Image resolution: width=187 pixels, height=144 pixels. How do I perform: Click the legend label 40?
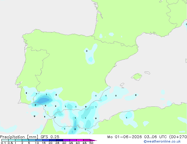78,143
